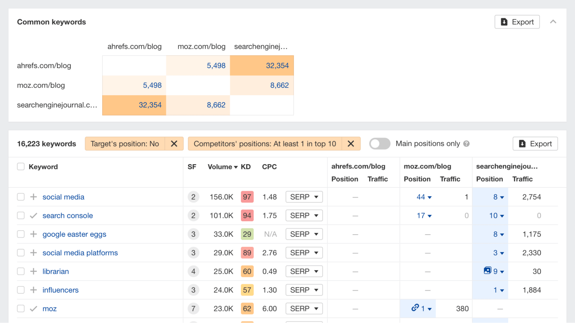Open the Volume sort dropdown

tap(236, 167)
